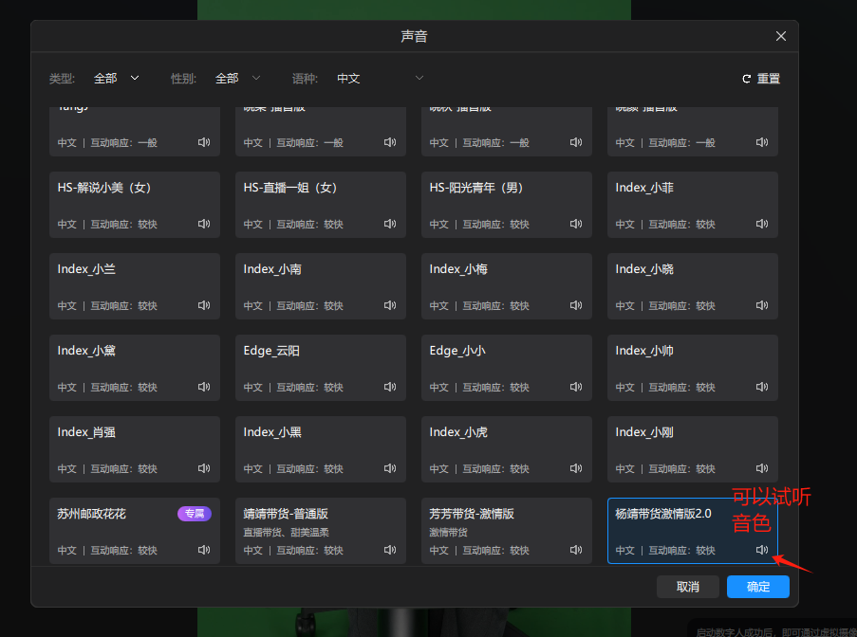
Task: Click speaker icon on 苏州邮政花花 card
Action: click(204, 550)
